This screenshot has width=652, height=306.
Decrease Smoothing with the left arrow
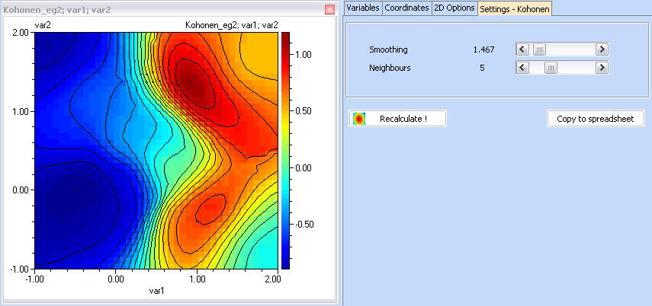[522, 49]
